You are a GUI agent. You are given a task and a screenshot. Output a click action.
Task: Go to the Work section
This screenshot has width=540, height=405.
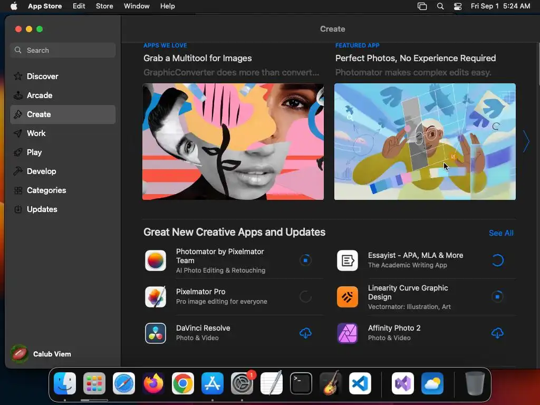tap(63, 133)
